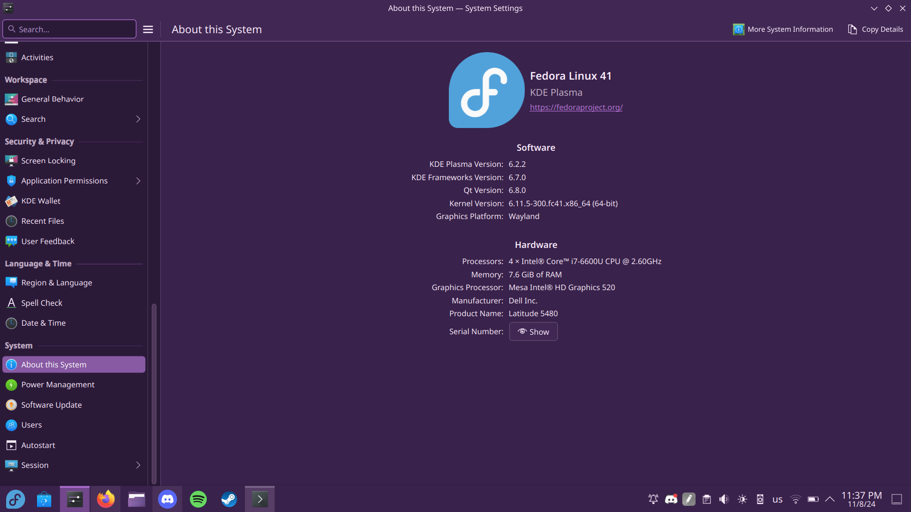Screen dimensions: 911x512
Task: Select About this System entry
Action: 74,365
